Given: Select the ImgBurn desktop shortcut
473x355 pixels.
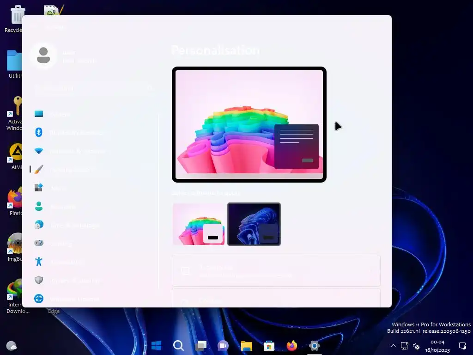Looking at the screenshot, I should 14,247.
